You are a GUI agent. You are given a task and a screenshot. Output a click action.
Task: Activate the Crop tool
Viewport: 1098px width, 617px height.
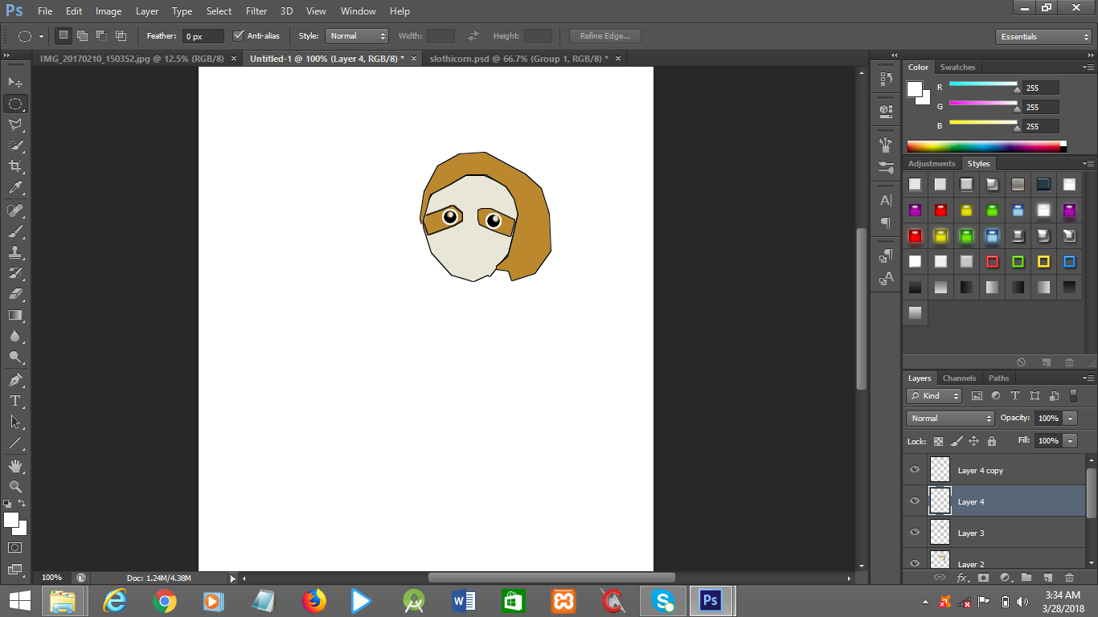point(14,165)
